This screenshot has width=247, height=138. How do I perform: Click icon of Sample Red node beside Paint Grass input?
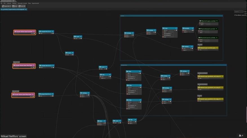[x=40, y=94]
